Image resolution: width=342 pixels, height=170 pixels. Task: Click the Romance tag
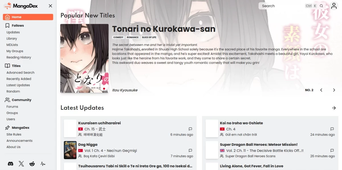coord(133,37)
